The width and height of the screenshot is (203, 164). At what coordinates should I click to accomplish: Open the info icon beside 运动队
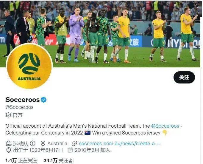(x=33, y=143)
